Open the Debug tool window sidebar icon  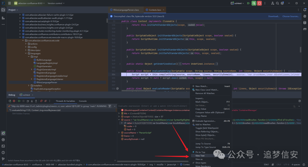(3, 133)
